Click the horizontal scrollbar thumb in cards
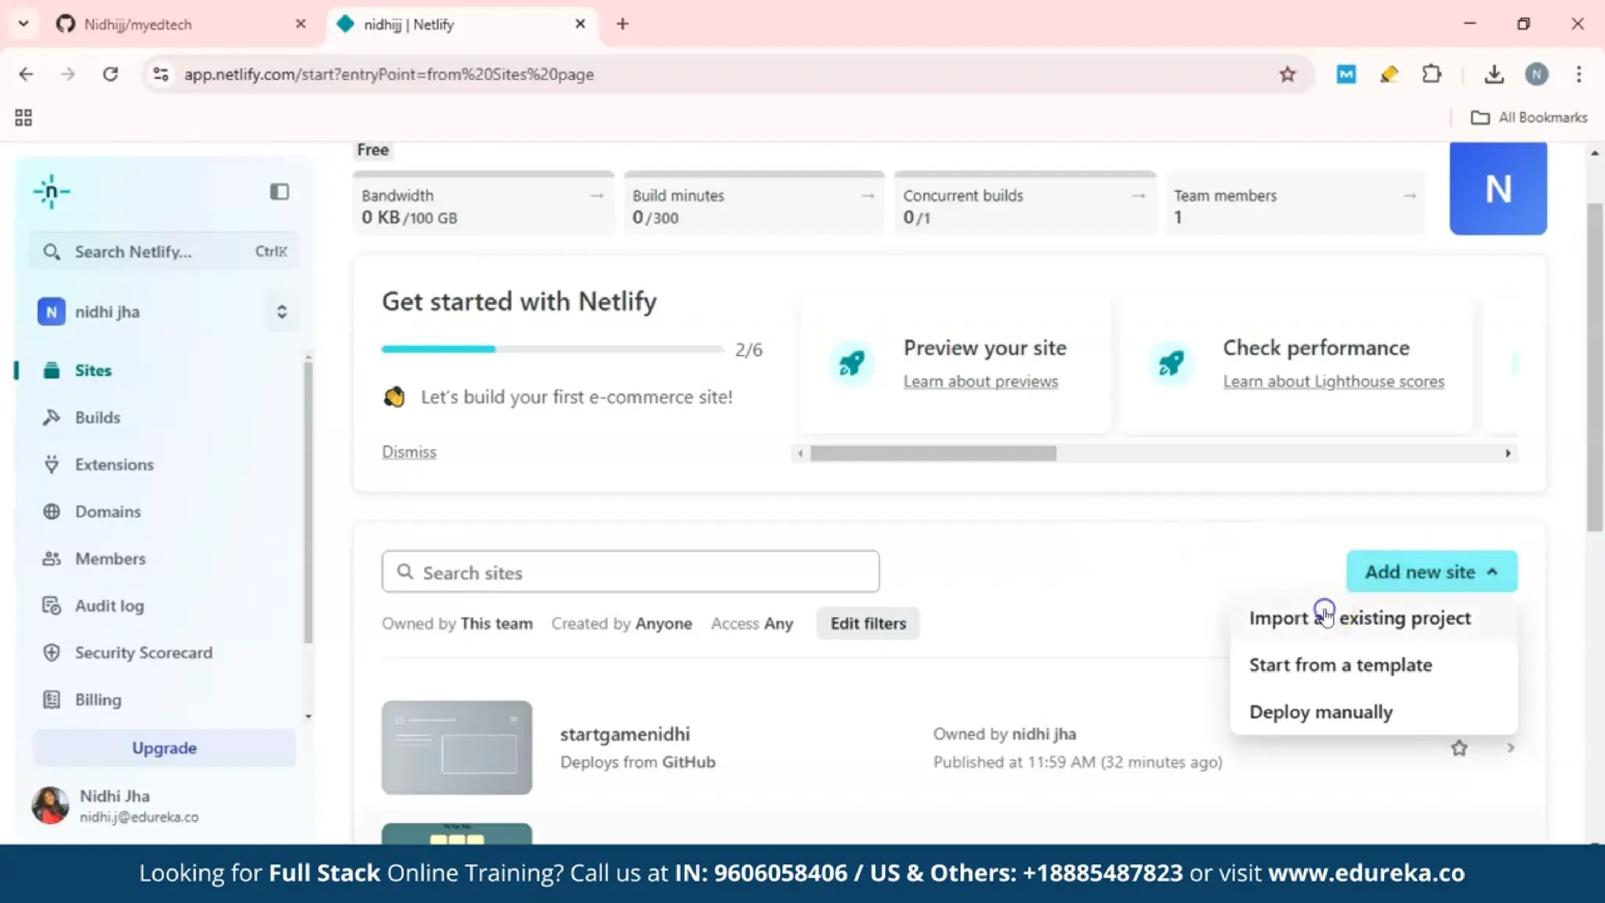This screenshot has height=903, width=1605. pos(933,453)
